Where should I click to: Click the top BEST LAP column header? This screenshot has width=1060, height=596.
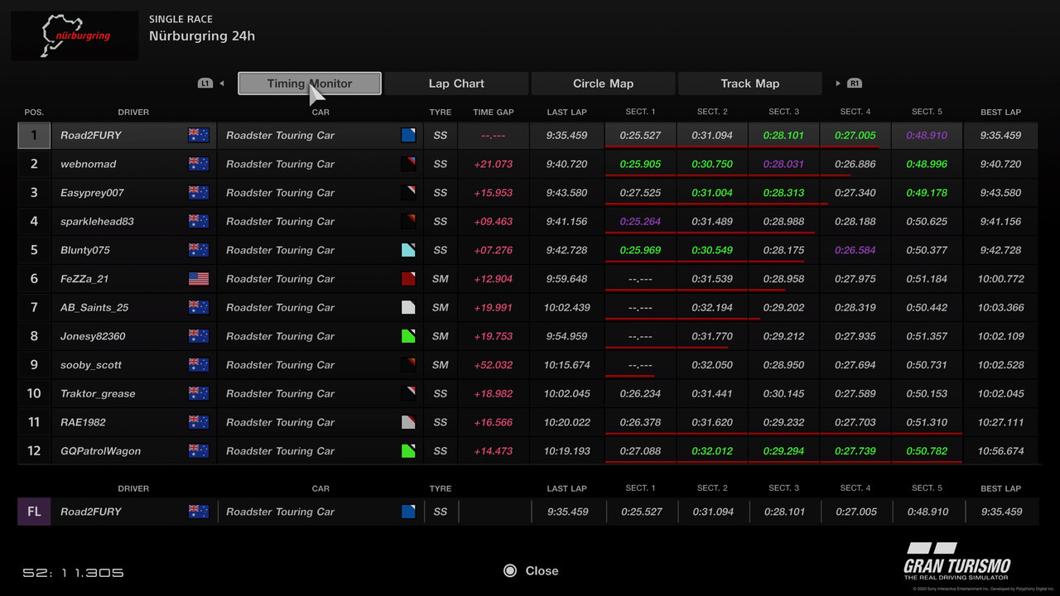click(x=1000, y=112)
